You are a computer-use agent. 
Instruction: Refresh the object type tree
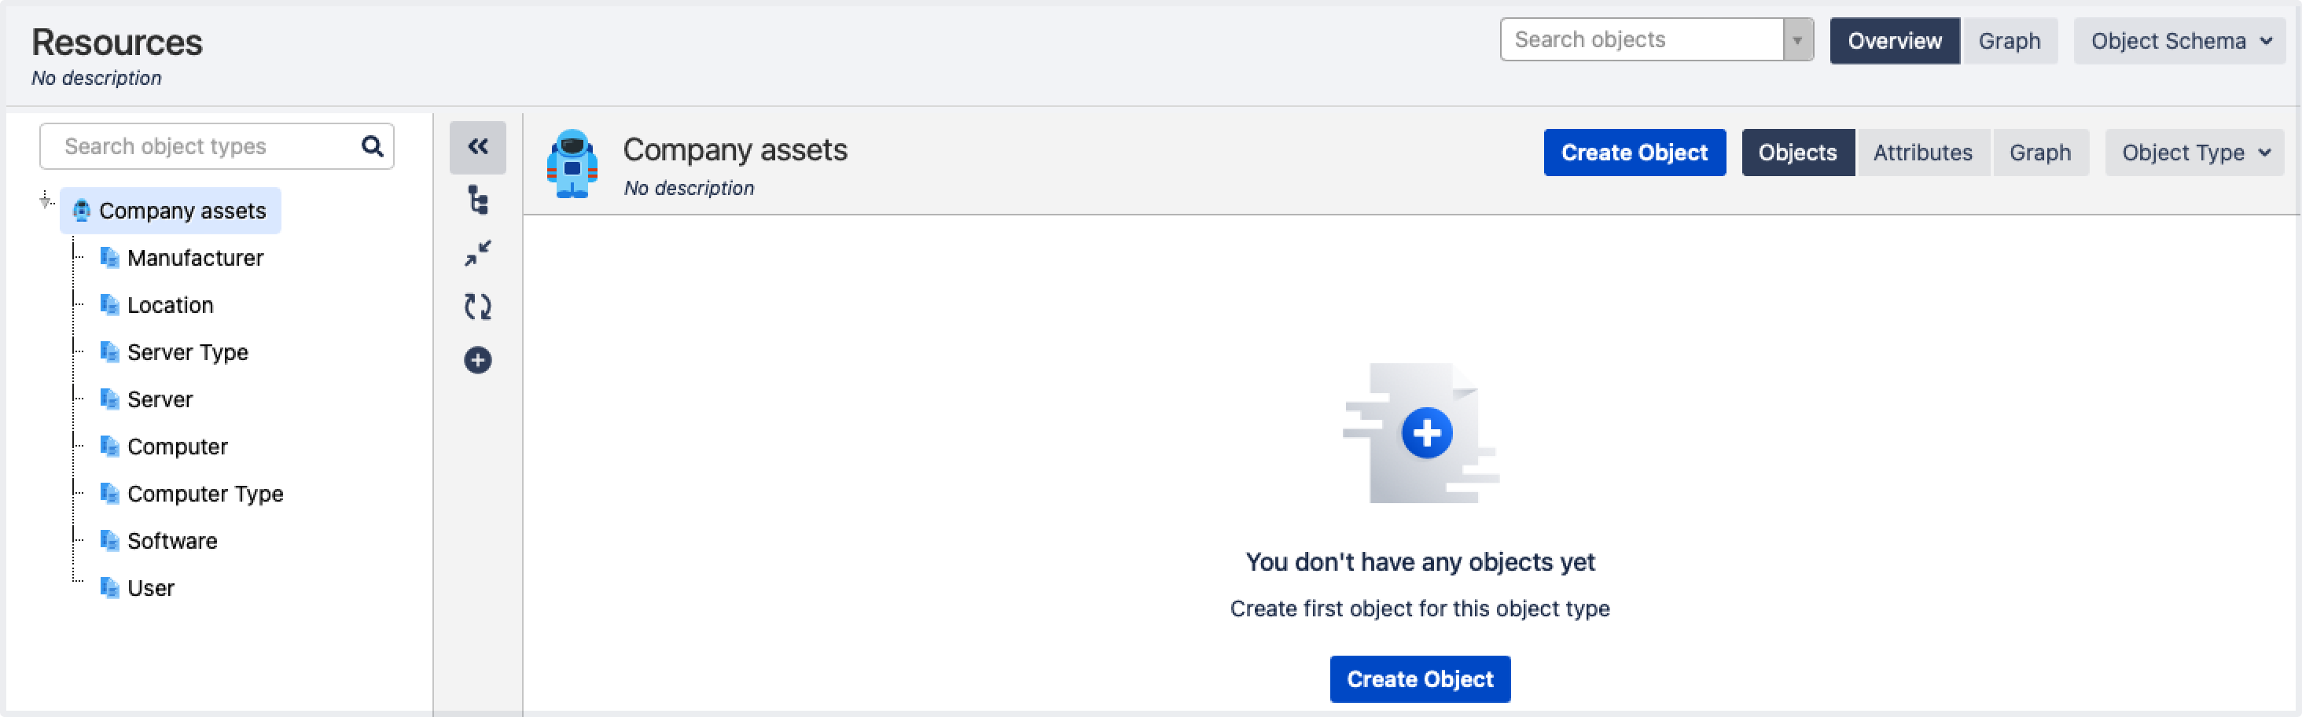pos(478,306)
